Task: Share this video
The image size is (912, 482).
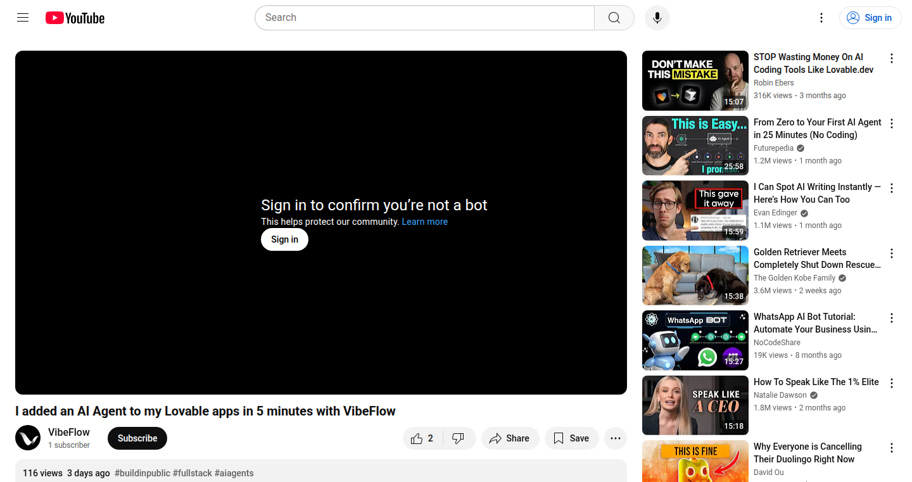Action: [510, 438]
